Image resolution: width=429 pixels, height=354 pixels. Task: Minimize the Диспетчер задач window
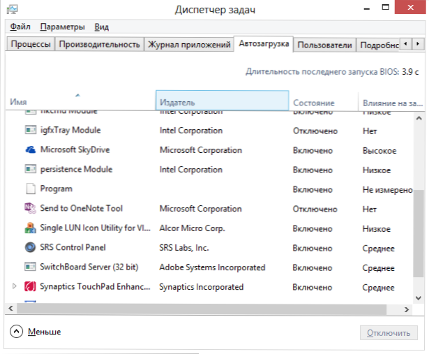pyautogui.click(x=367, y=8)
